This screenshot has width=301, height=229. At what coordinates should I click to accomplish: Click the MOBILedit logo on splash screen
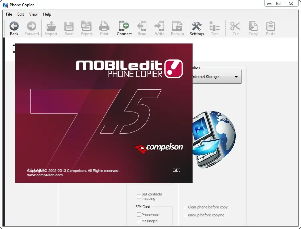[x=129, y=69]
